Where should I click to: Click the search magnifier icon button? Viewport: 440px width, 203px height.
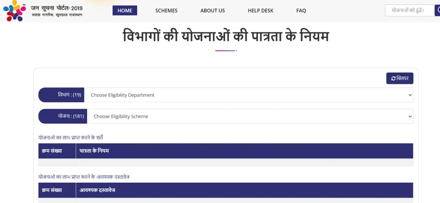437,11
